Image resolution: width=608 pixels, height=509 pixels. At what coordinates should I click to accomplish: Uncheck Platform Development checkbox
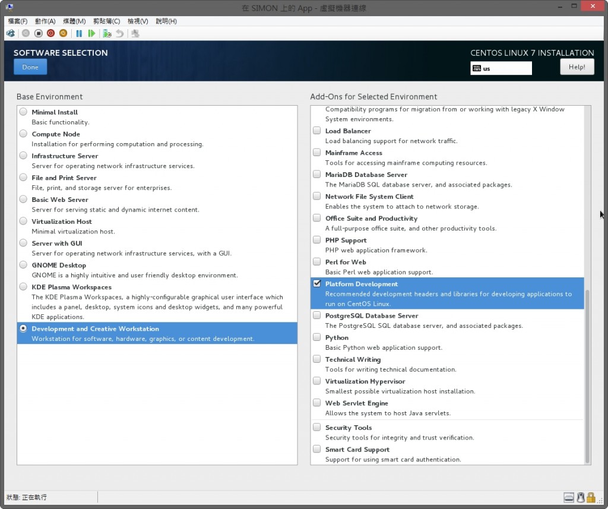[317, 283]
